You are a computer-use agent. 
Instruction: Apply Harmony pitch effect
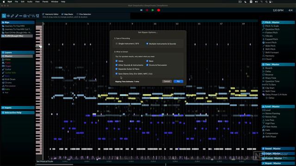click(270, 56)
